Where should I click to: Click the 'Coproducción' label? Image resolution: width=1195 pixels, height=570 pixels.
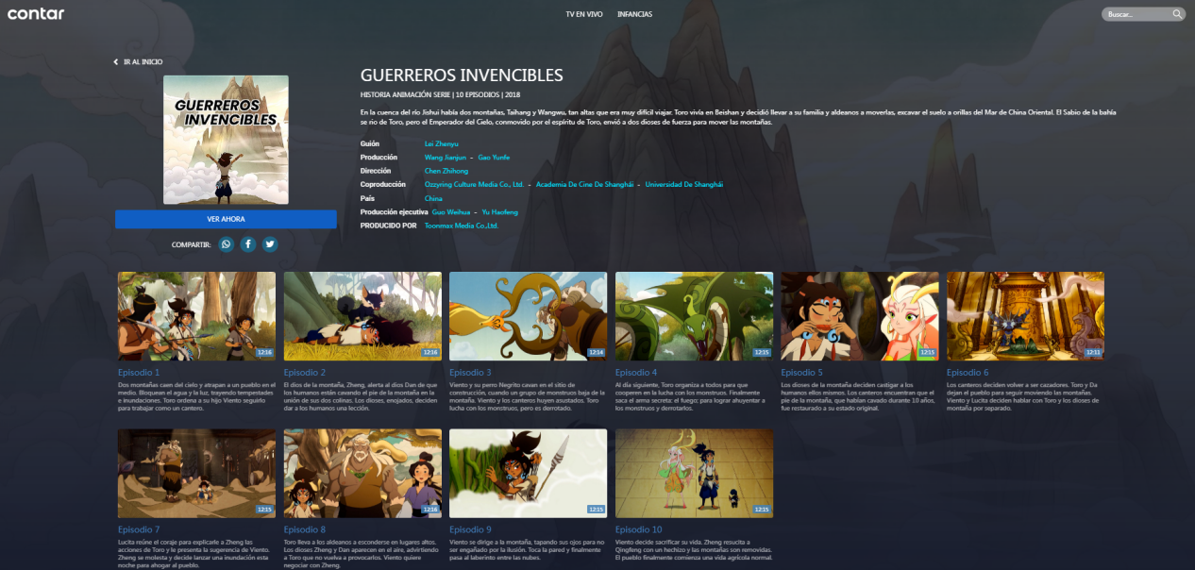pyautogui.click(x=382, y=185)
